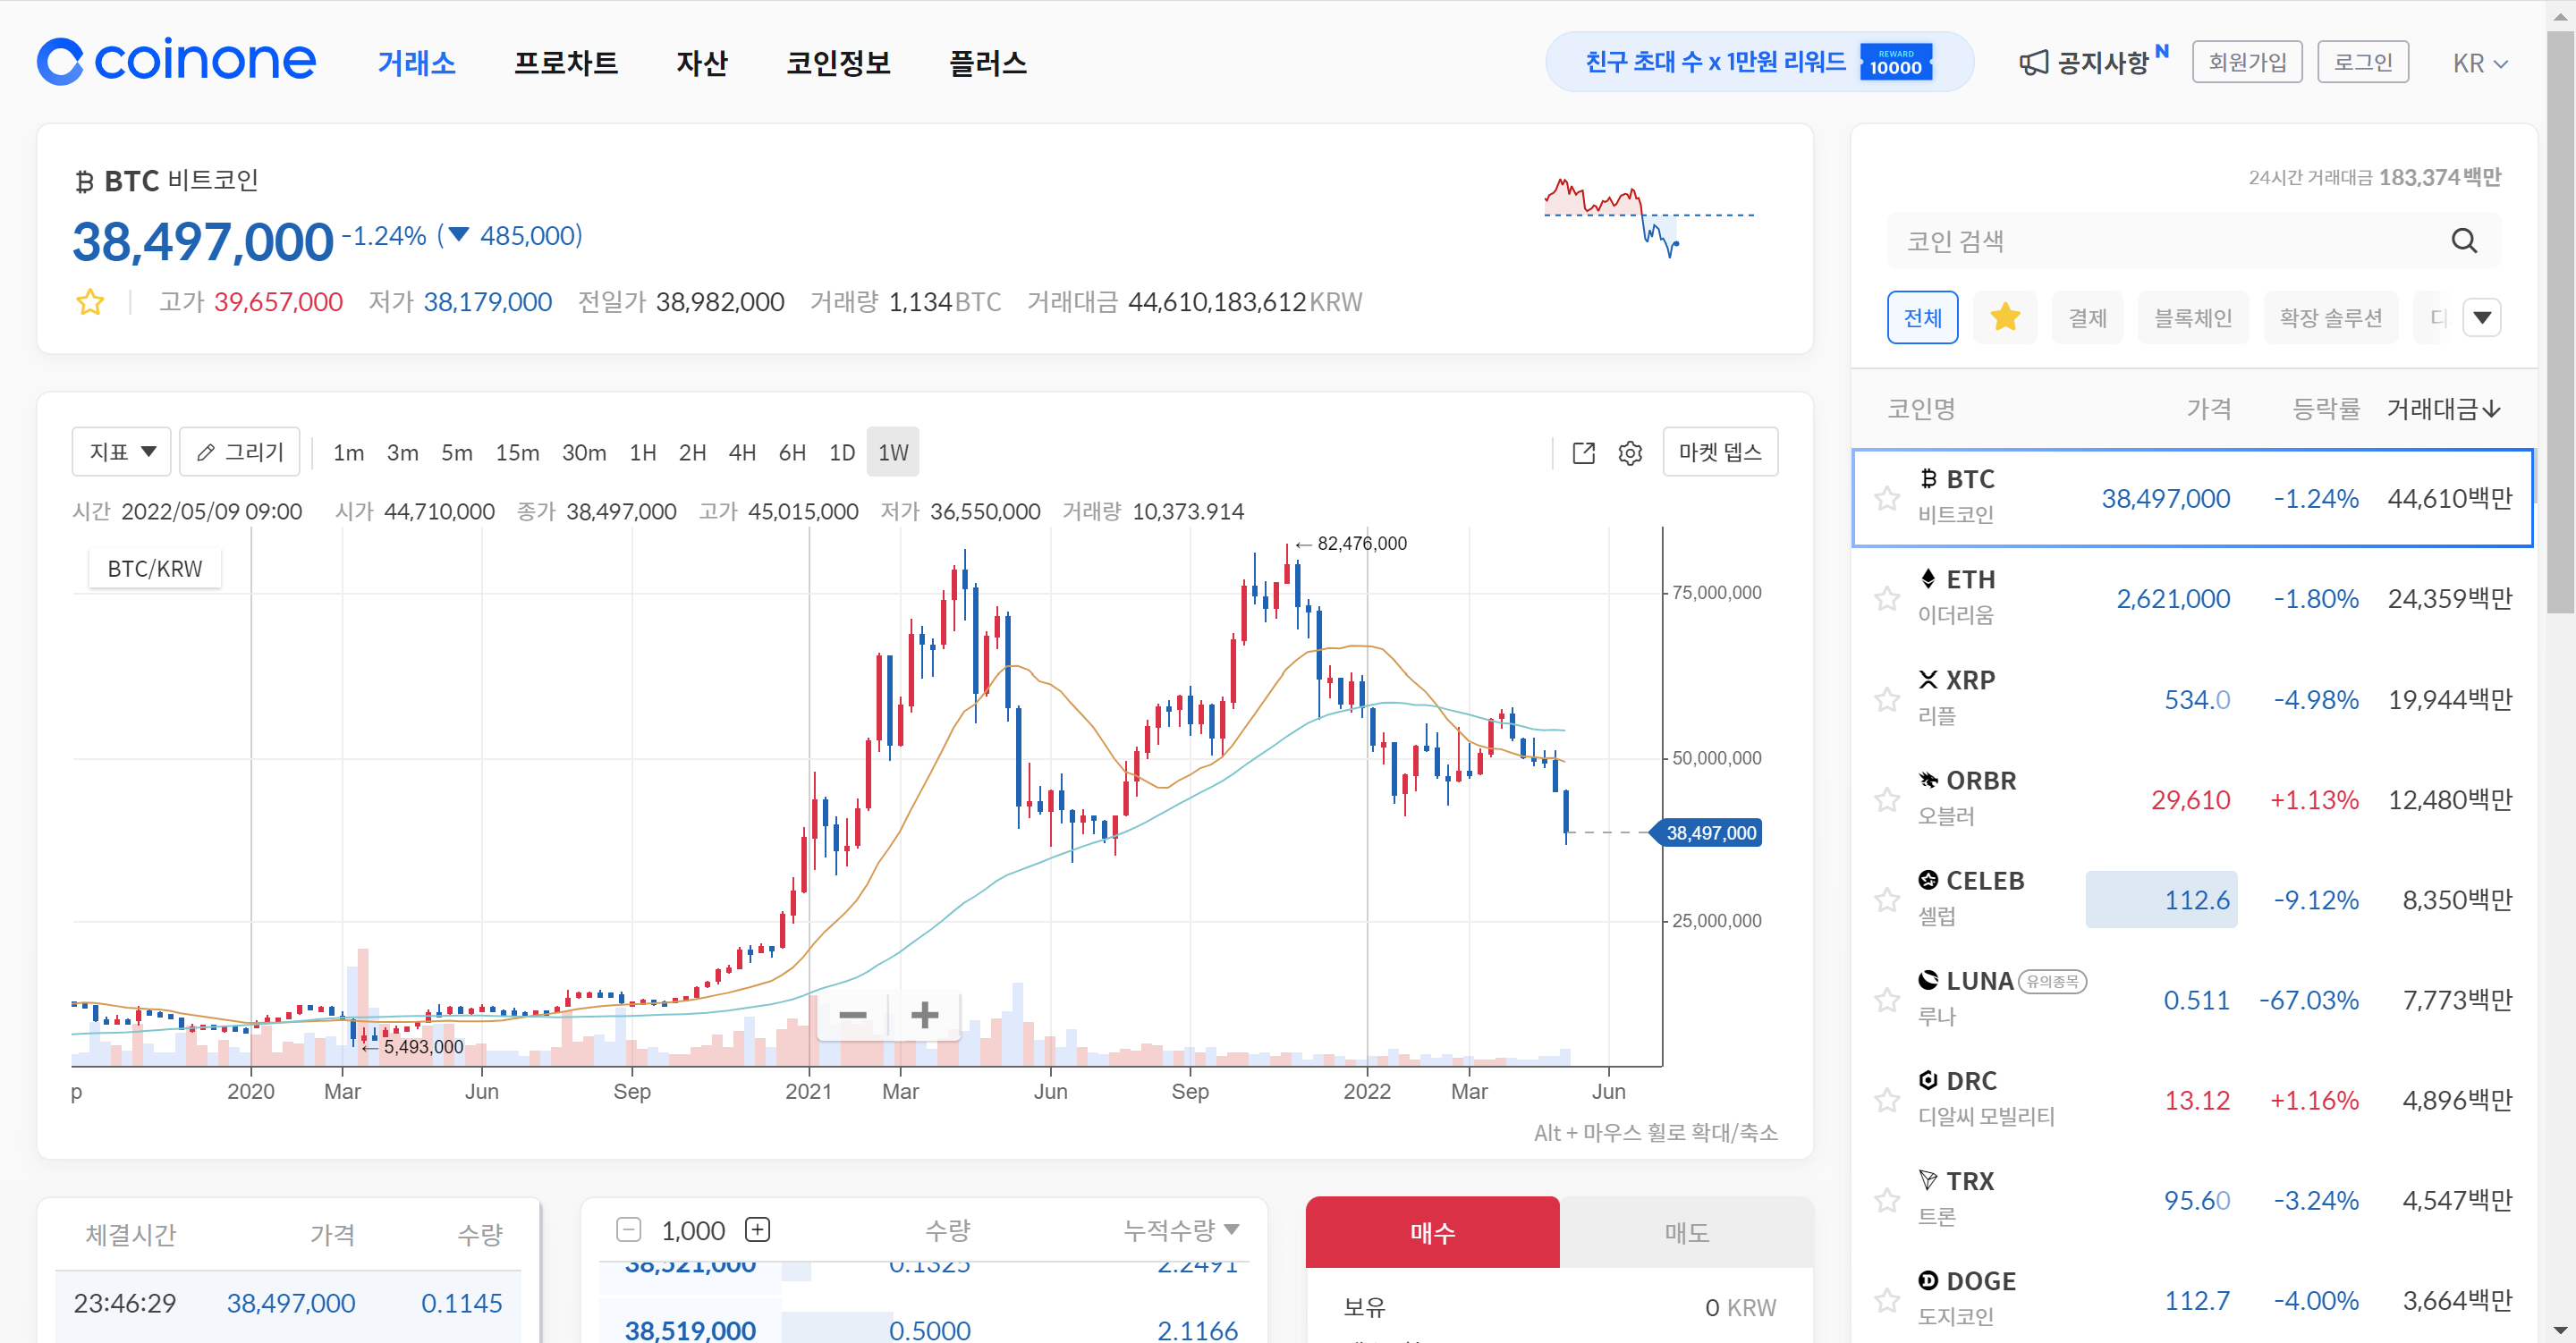The image size is (2576, 1343).
Task: Click the 38,519,000 order book price
Action: click(x=690, y=1330)
